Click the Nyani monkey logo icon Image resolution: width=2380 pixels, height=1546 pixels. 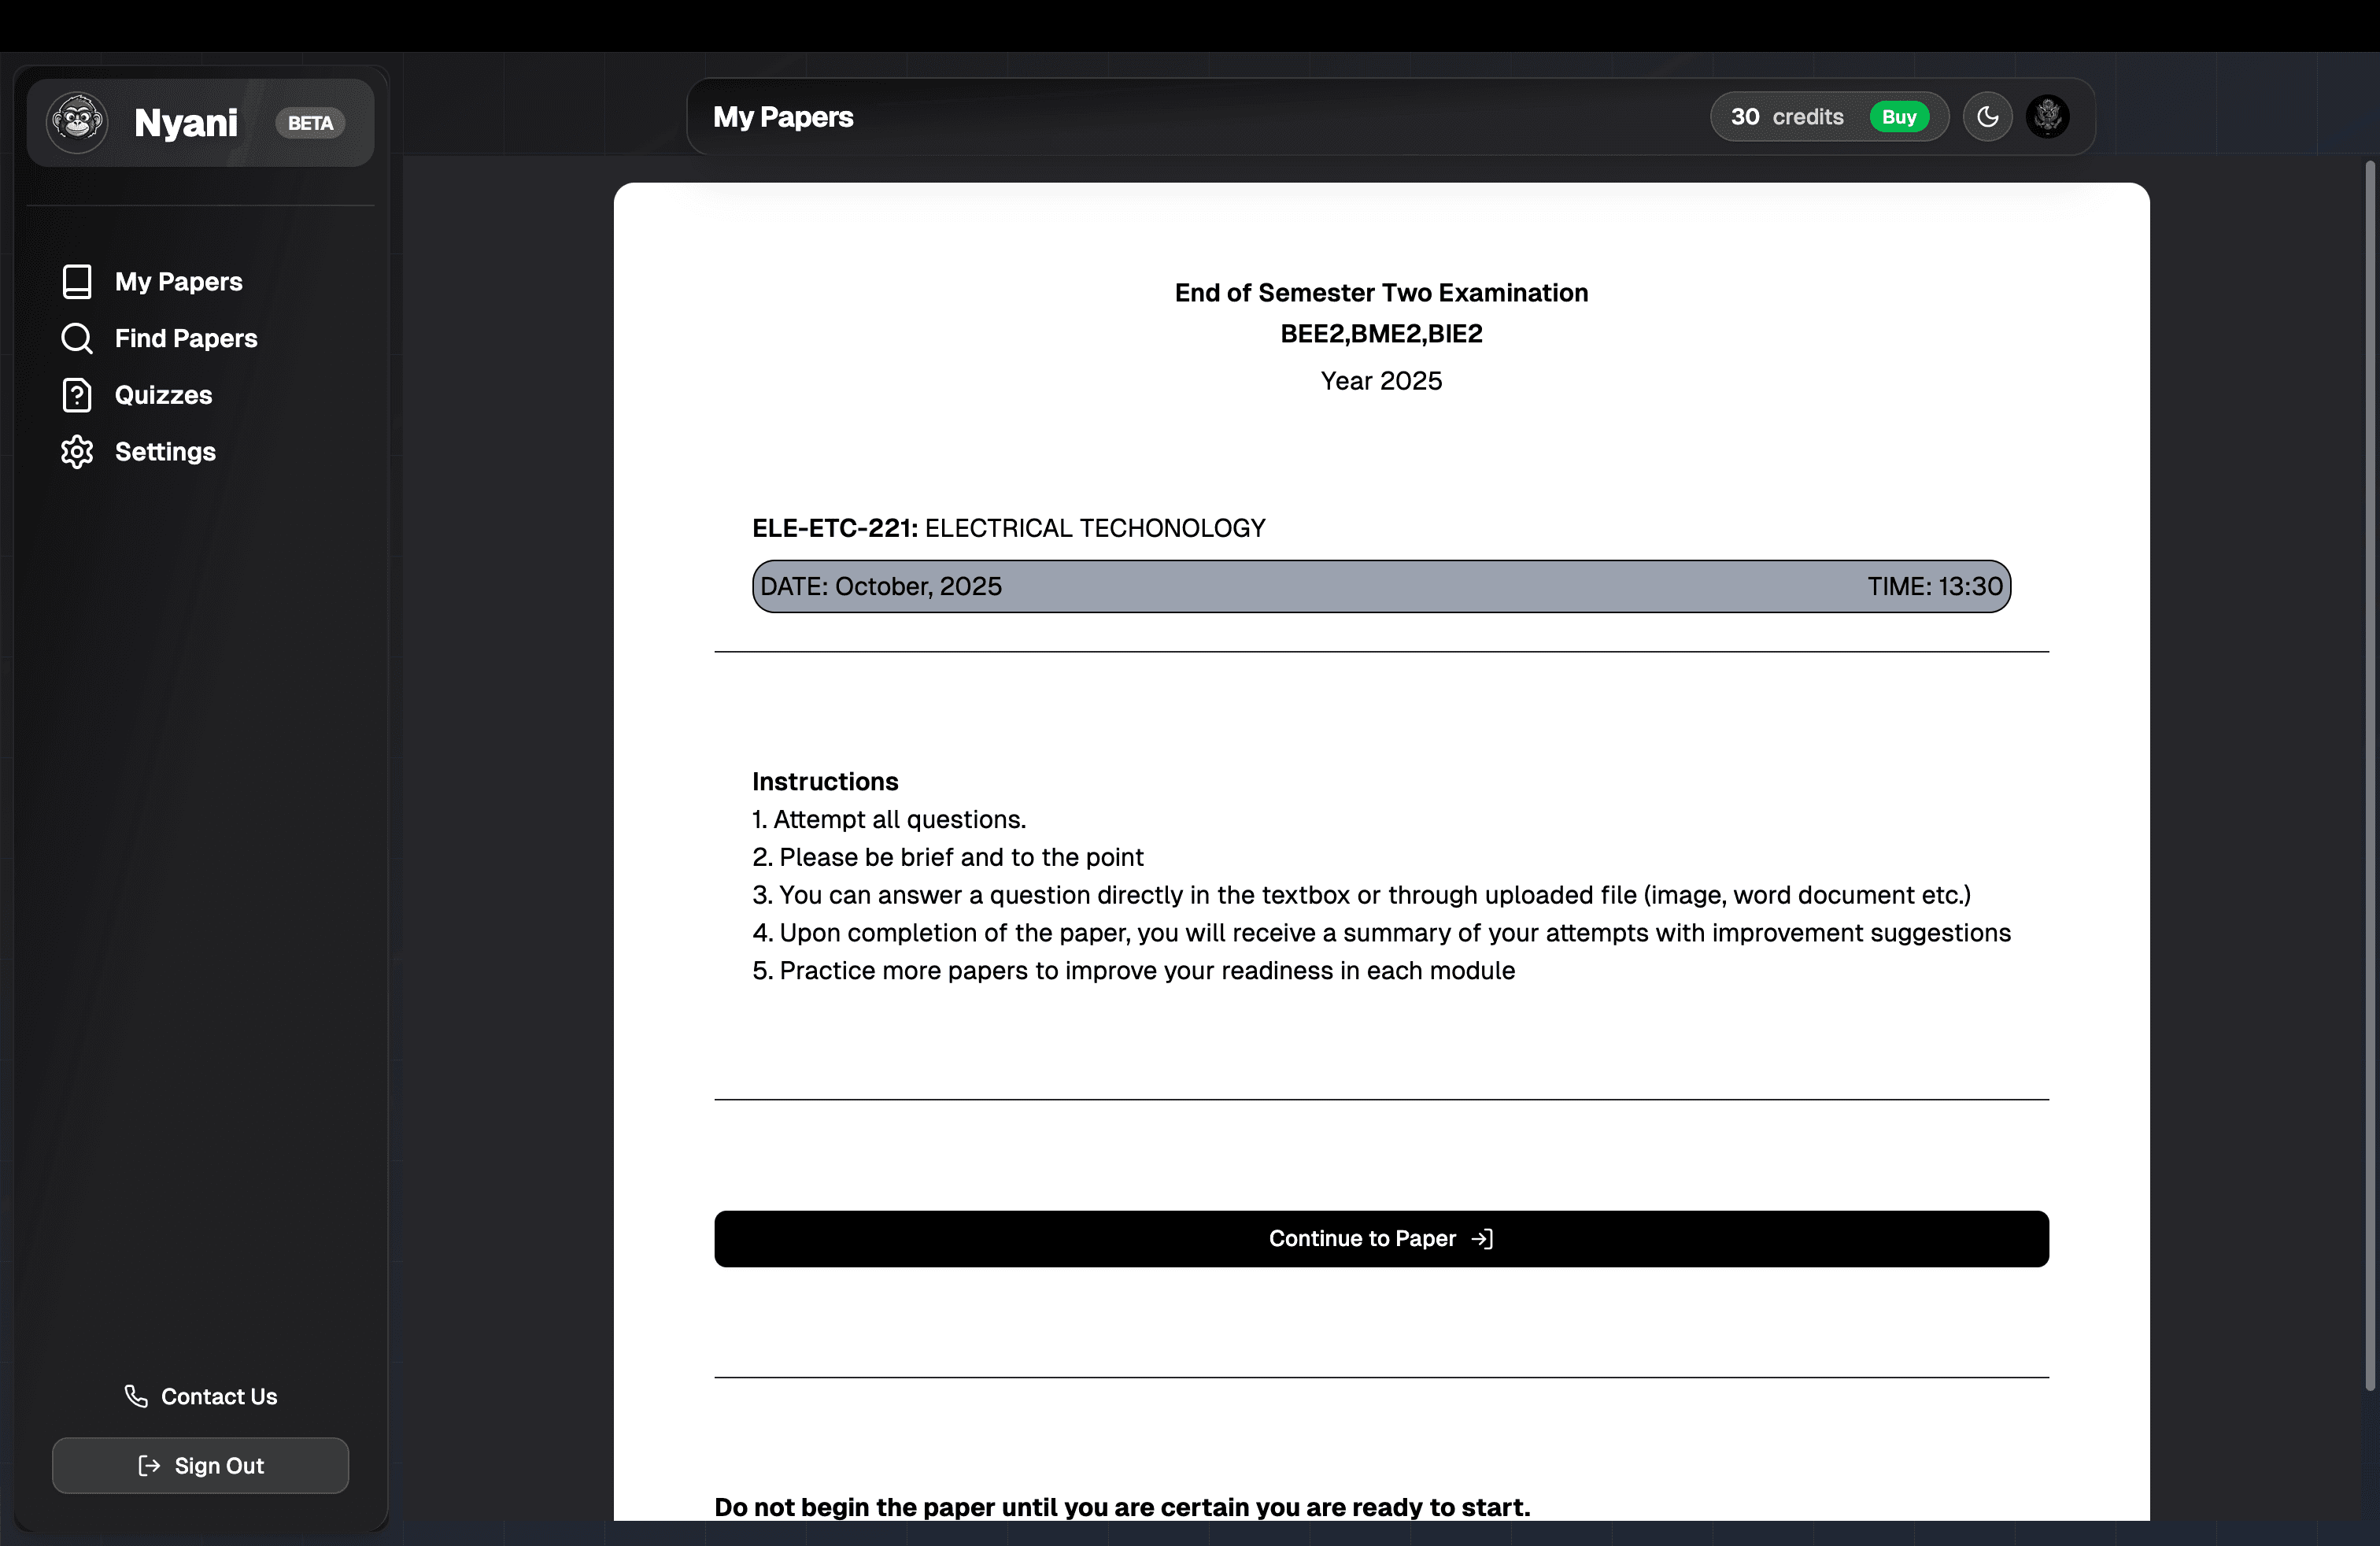(77, 120)
